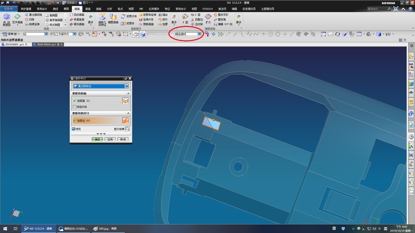Click the 取消 cancel button

[122, 139]
